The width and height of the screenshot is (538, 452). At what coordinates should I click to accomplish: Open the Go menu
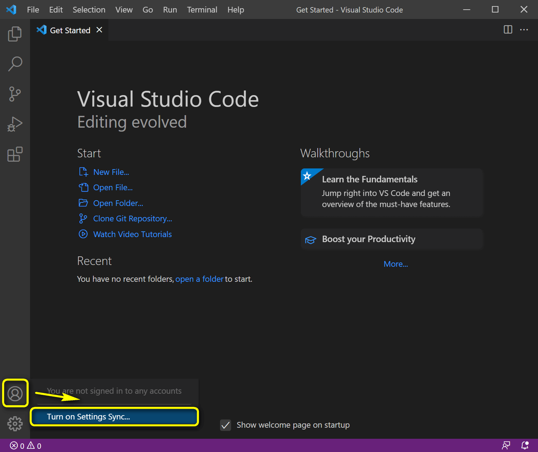pos(148,10)
